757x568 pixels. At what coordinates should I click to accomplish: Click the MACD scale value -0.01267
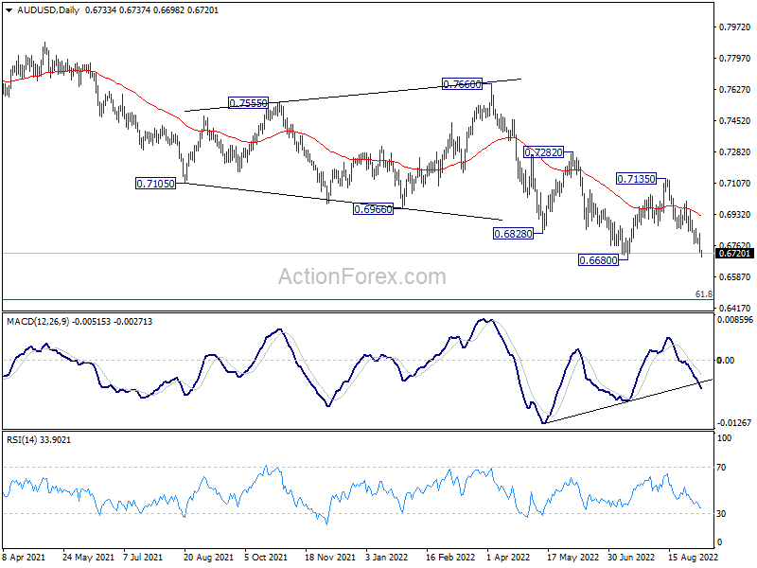734,423
